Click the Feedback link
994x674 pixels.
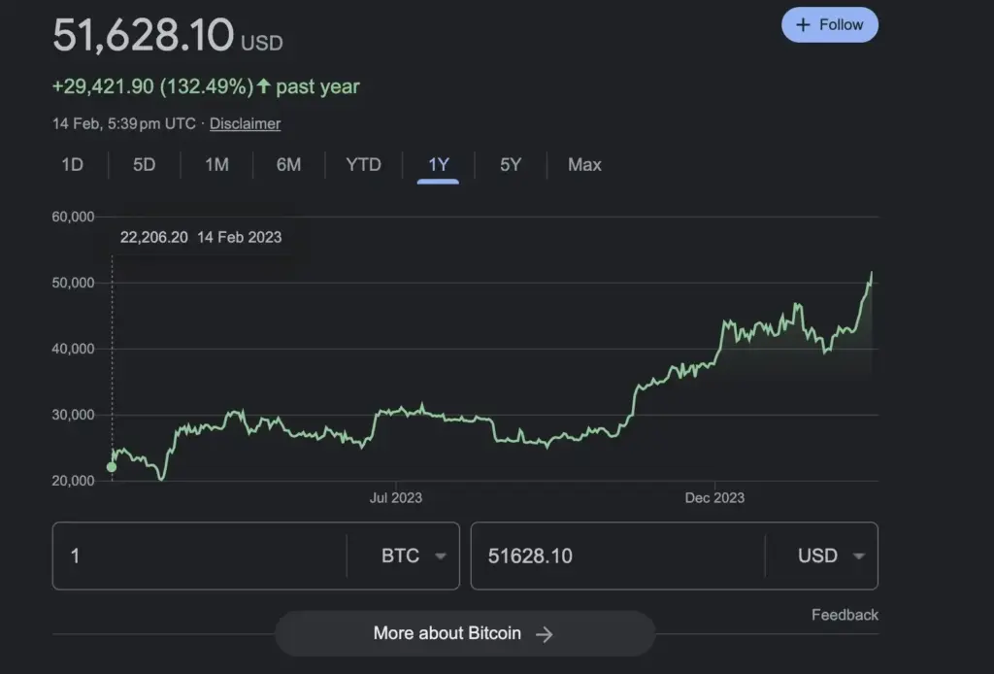point(844,615)
